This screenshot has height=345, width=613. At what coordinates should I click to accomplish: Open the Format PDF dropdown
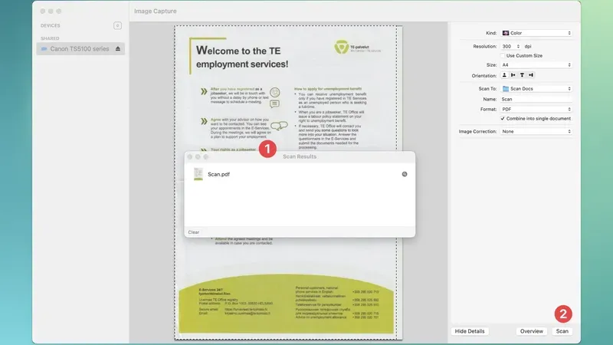click(x=536, y=110)
